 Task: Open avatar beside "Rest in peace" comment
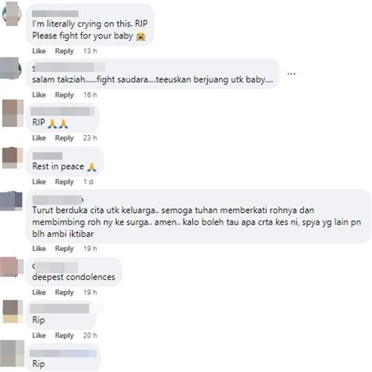coord(13,158)
